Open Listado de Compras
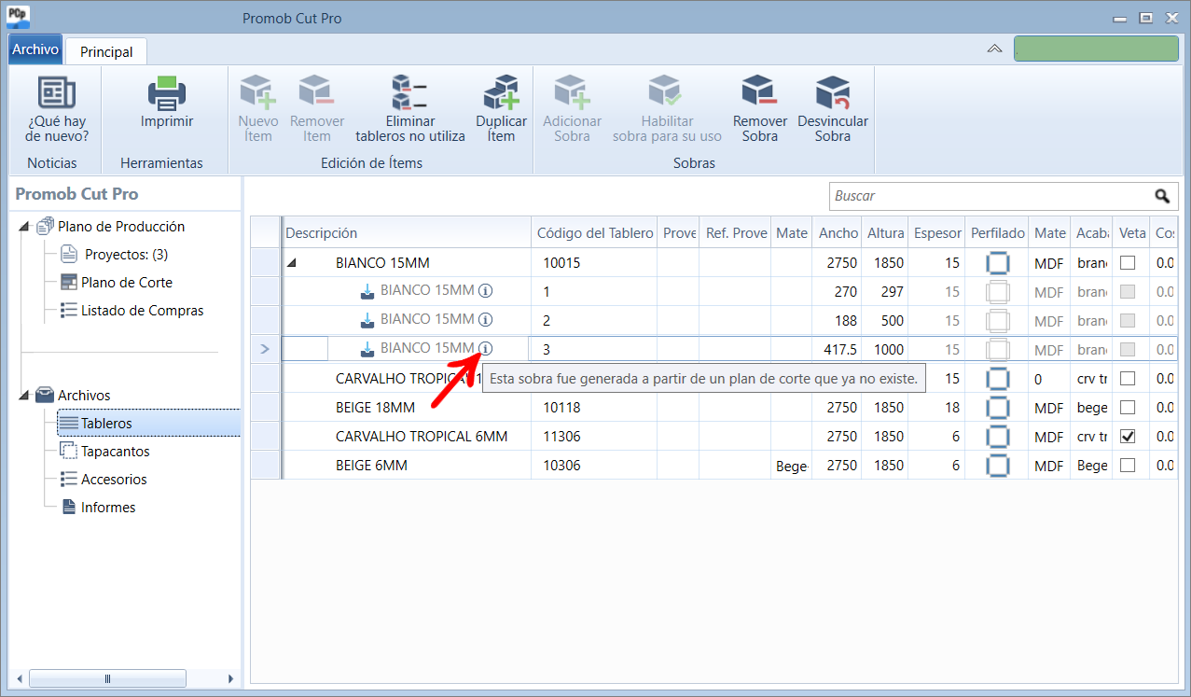Screen dimensions: 1191x697 tap(142, 311)
